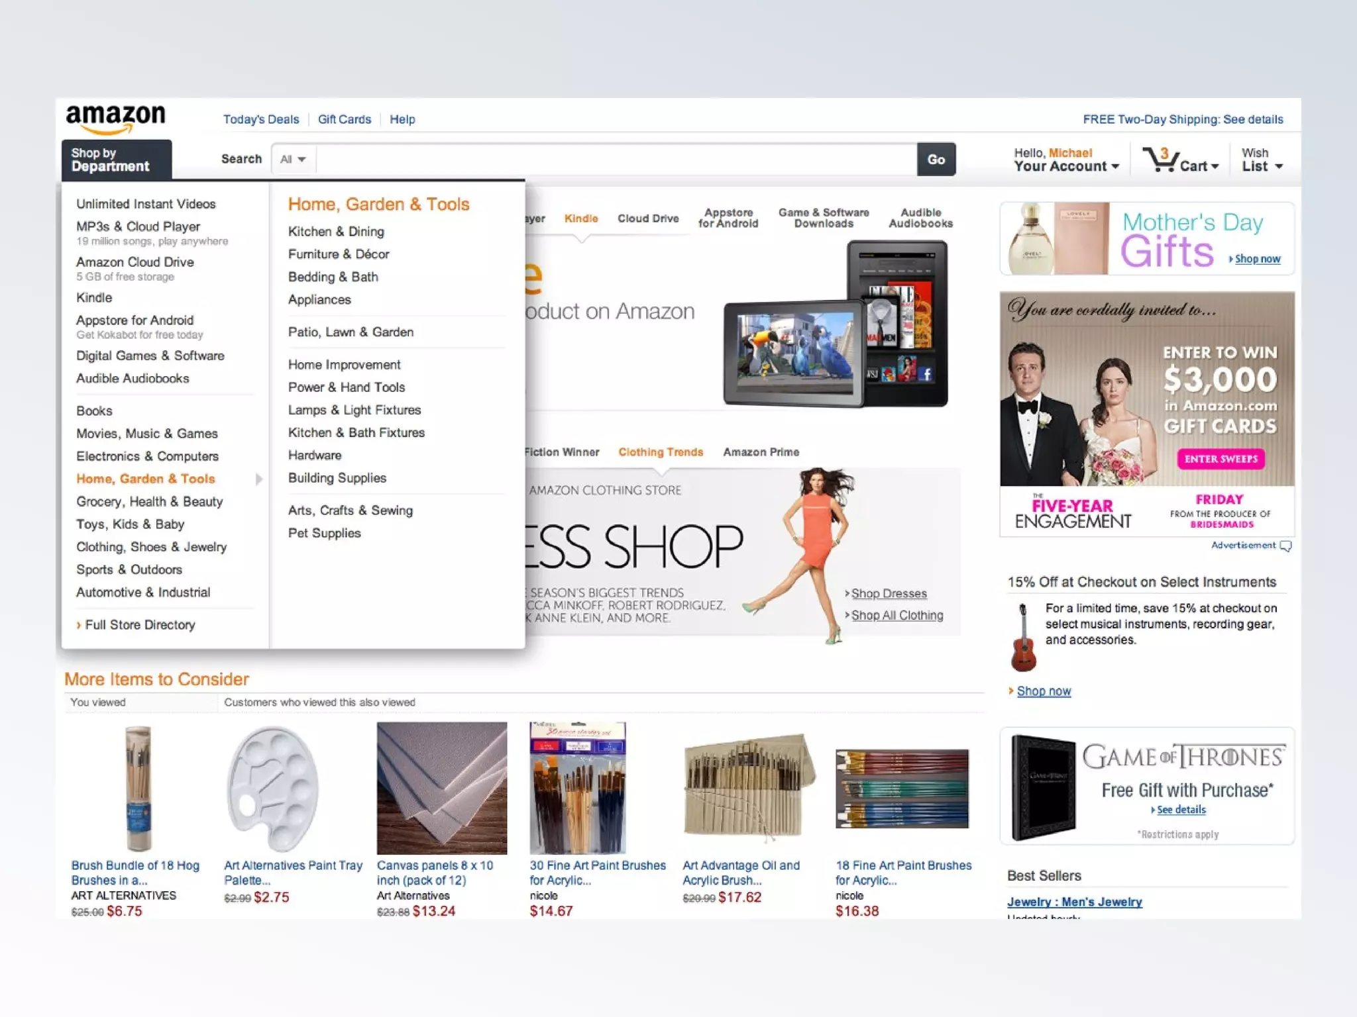This screenshot has width=1357, height=1017.
Task: Choose Power & Hand Tools submenu item
Action: point(346,387)
